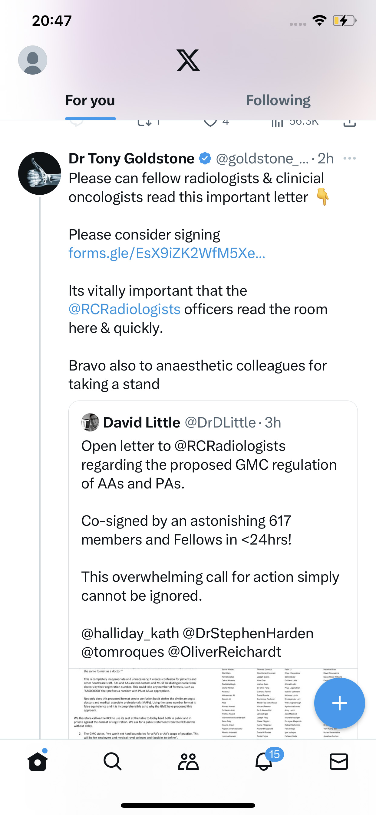This screenshot has width=376, height=815.
Task: Tap the X logo at top
Action: pos(188,60)
